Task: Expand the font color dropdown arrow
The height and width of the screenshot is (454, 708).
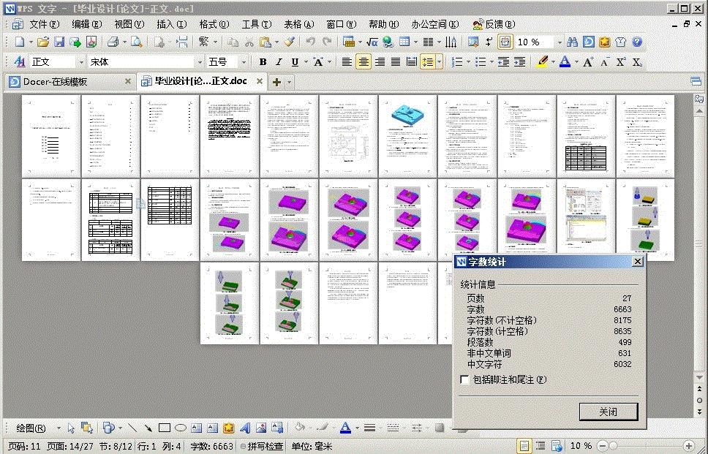Action: point(576,62)
